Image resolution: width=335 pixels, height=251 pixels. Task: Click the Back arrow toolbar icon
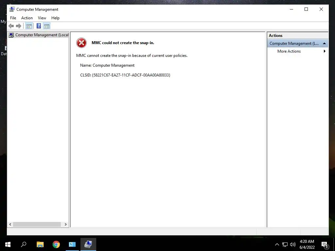11,26
